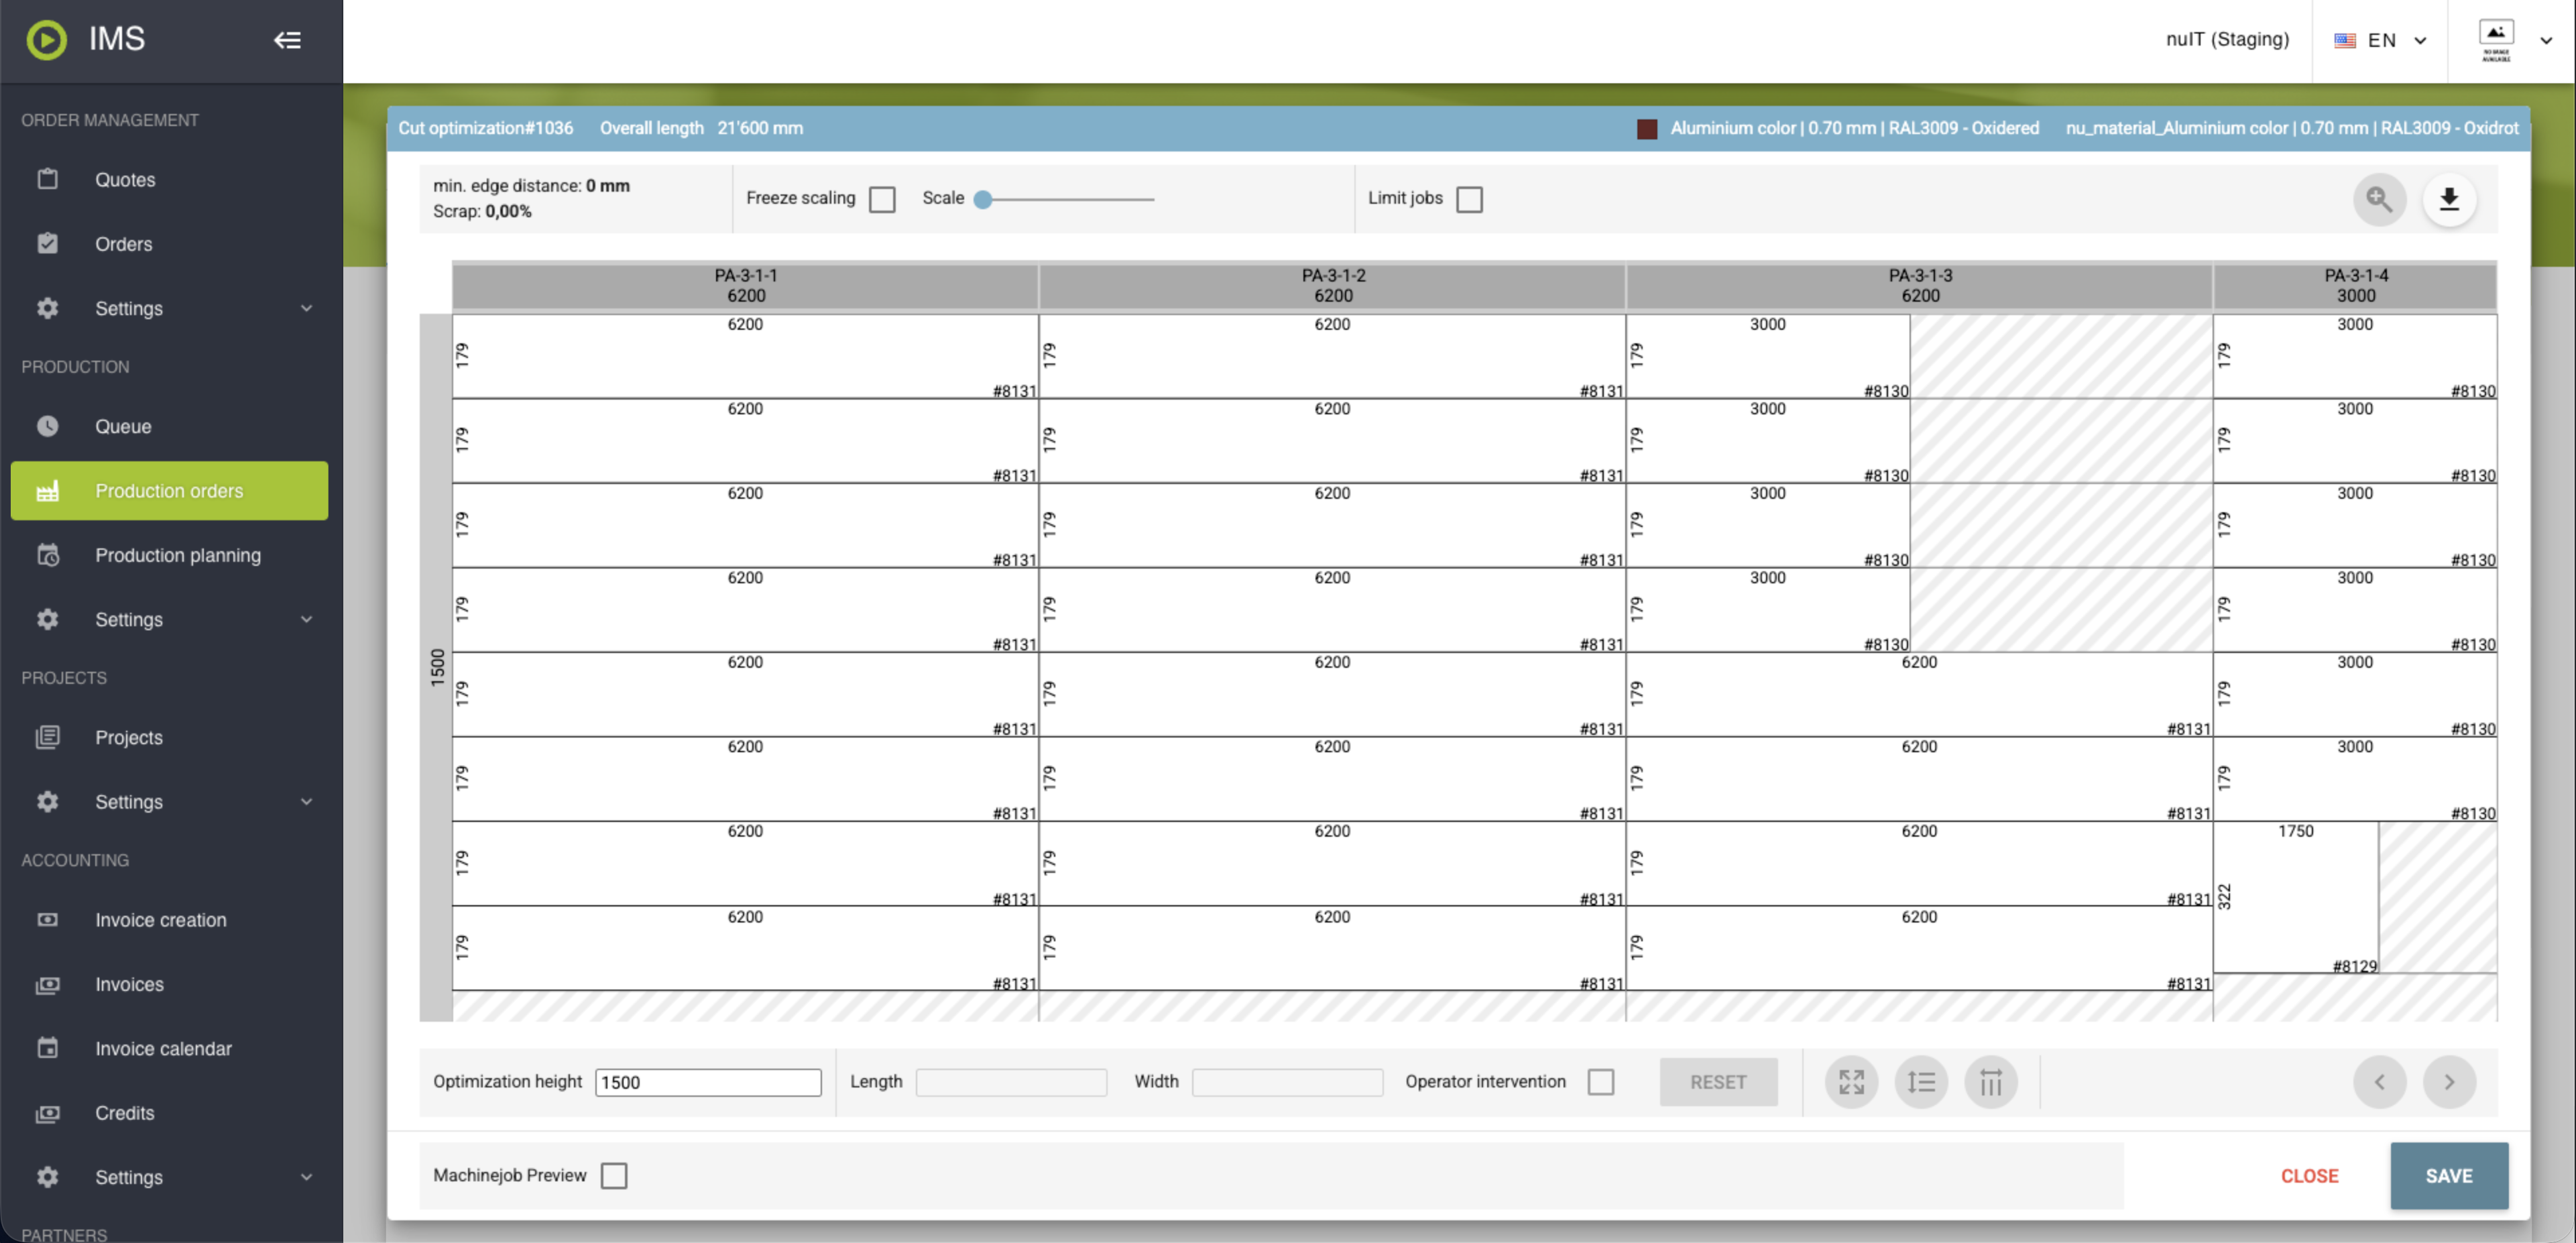The height and width of the screenshot is (1243, 2576).
Task: Click the RESET button
Action: [1718, 1082]
